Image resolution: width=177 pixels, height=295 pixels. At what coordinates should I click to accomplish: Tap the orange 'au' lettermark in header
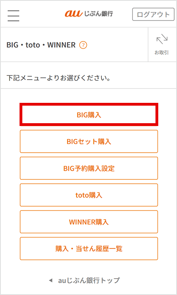[73, 14]
